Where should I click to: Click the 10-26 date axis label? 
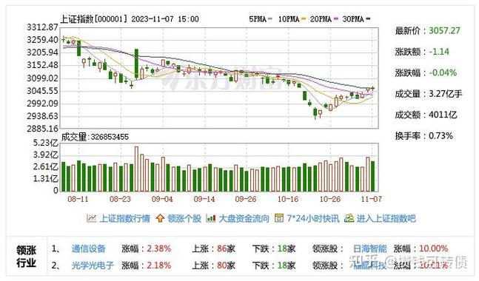click(330, 199)
